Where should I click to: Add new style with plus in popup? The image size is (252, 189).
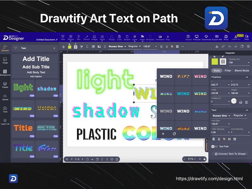163,134
